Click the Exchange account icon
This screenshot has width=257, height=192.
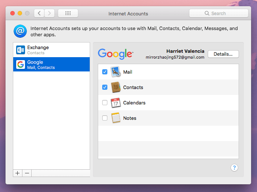click(x=21, y=50)
